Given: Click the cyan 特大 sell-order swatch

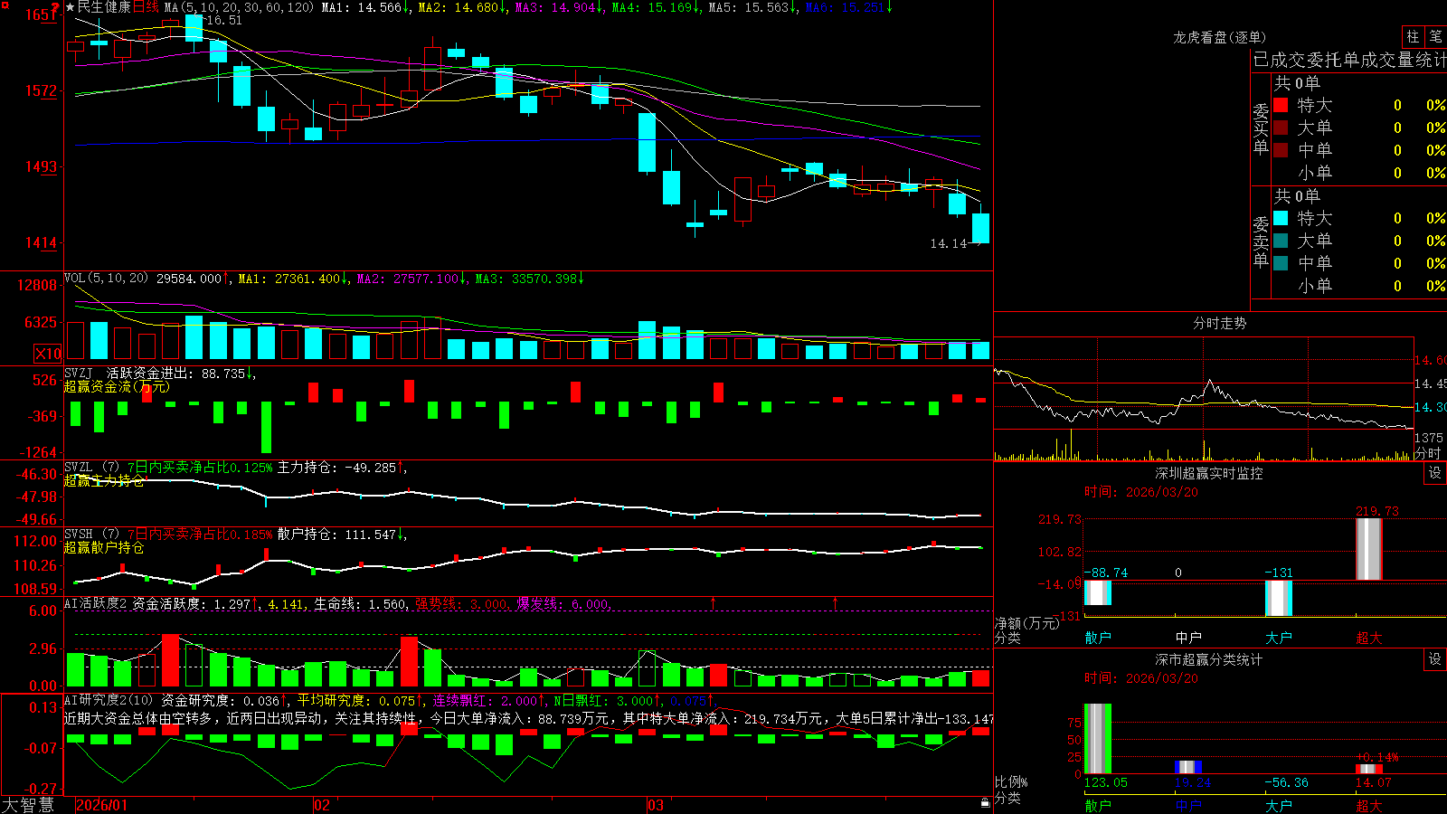Looking at the screenshot, I should coord(1281,218).
